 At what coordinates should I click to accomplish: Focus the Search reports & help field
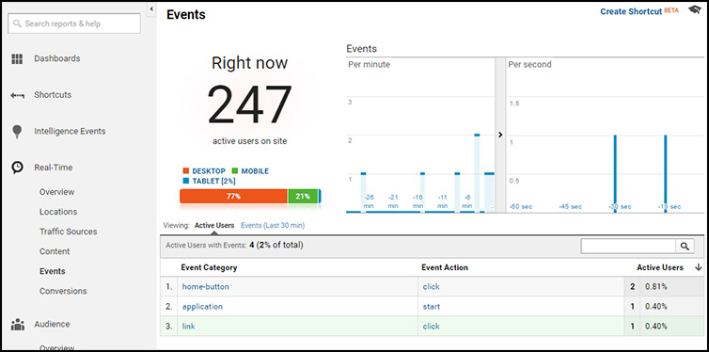[x=74, y=24]
